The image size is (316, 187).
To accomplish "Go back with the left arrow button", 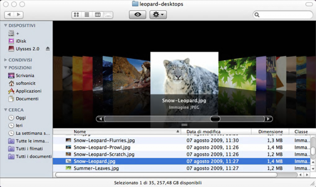I will [9, 15].
